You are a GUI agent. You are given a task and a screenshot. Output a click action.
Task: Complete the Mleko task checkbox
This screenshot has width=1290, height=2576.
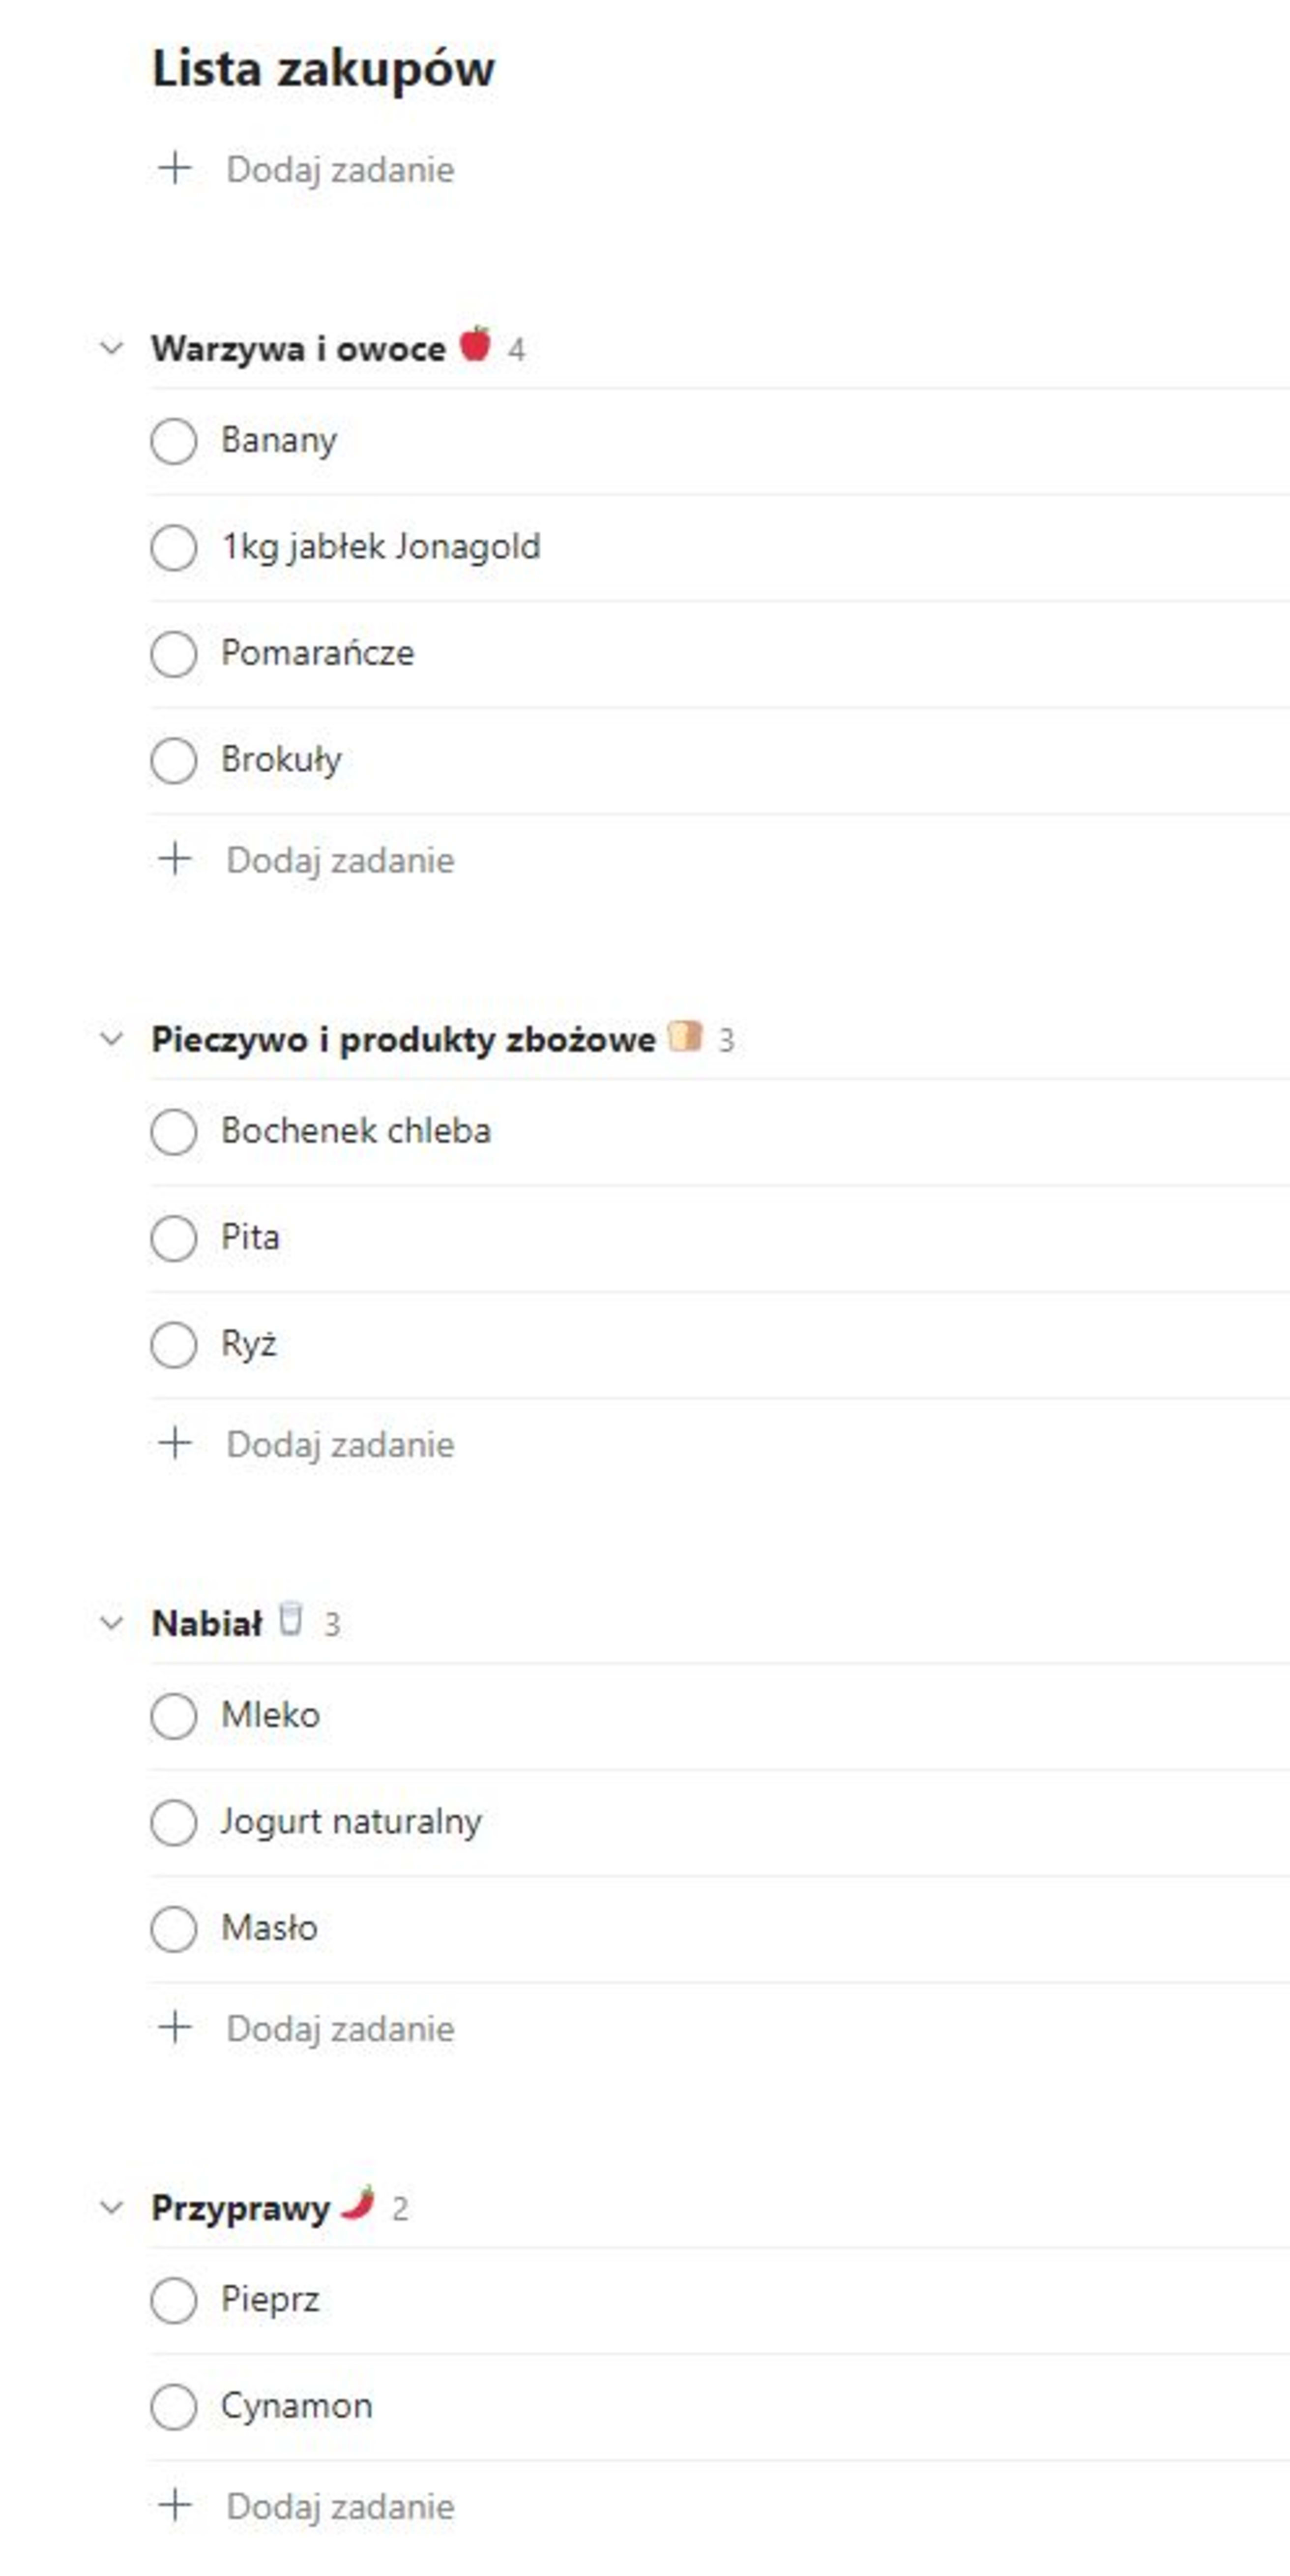click(x=174, y=1716)
